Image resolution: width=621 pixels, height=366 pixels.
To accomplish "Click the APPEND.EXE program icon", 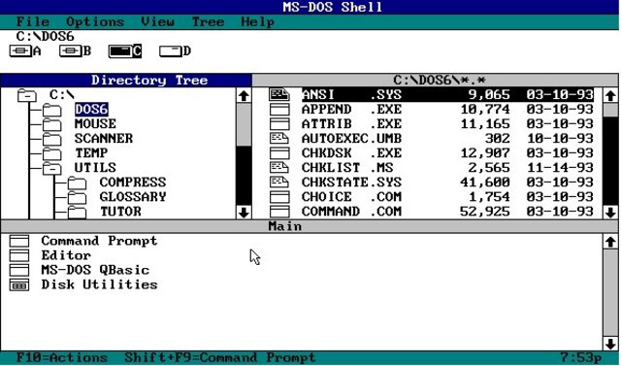I will click(279, 110).
